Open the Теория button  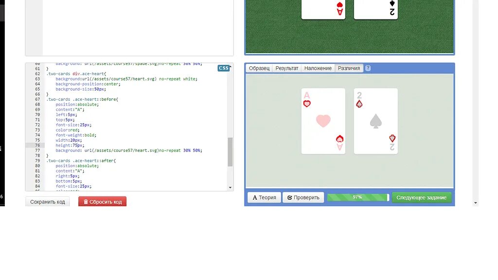point(264,197)
